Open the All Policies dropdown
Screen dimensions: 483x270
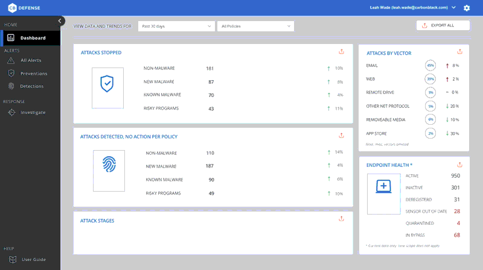(256, 26)
